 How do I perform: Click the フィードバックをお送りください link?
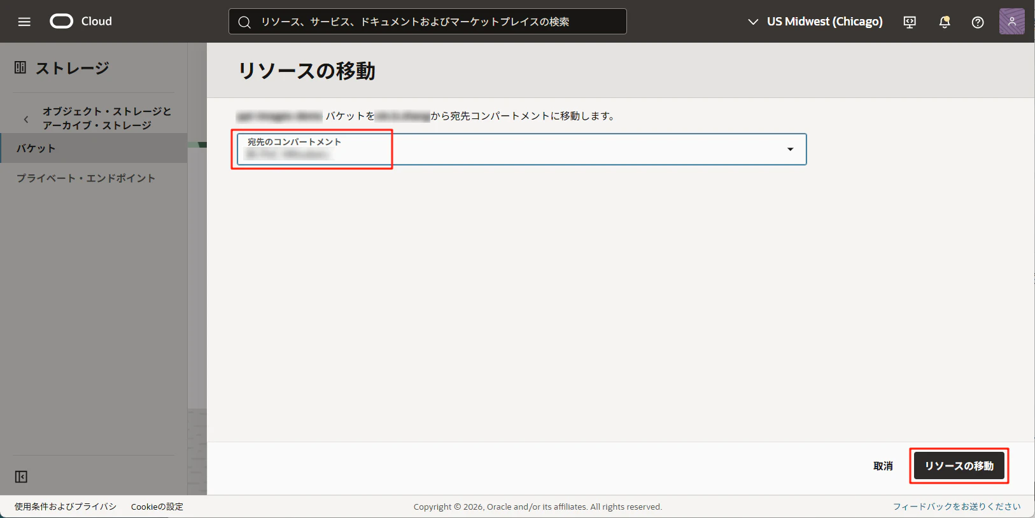957,507
